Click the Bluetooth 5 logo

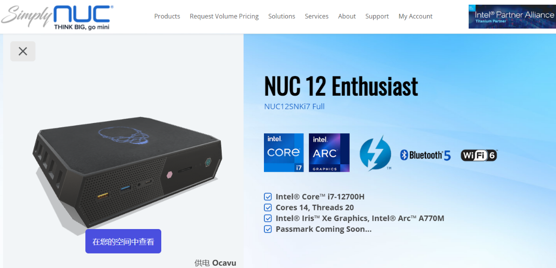pos(426,155)
